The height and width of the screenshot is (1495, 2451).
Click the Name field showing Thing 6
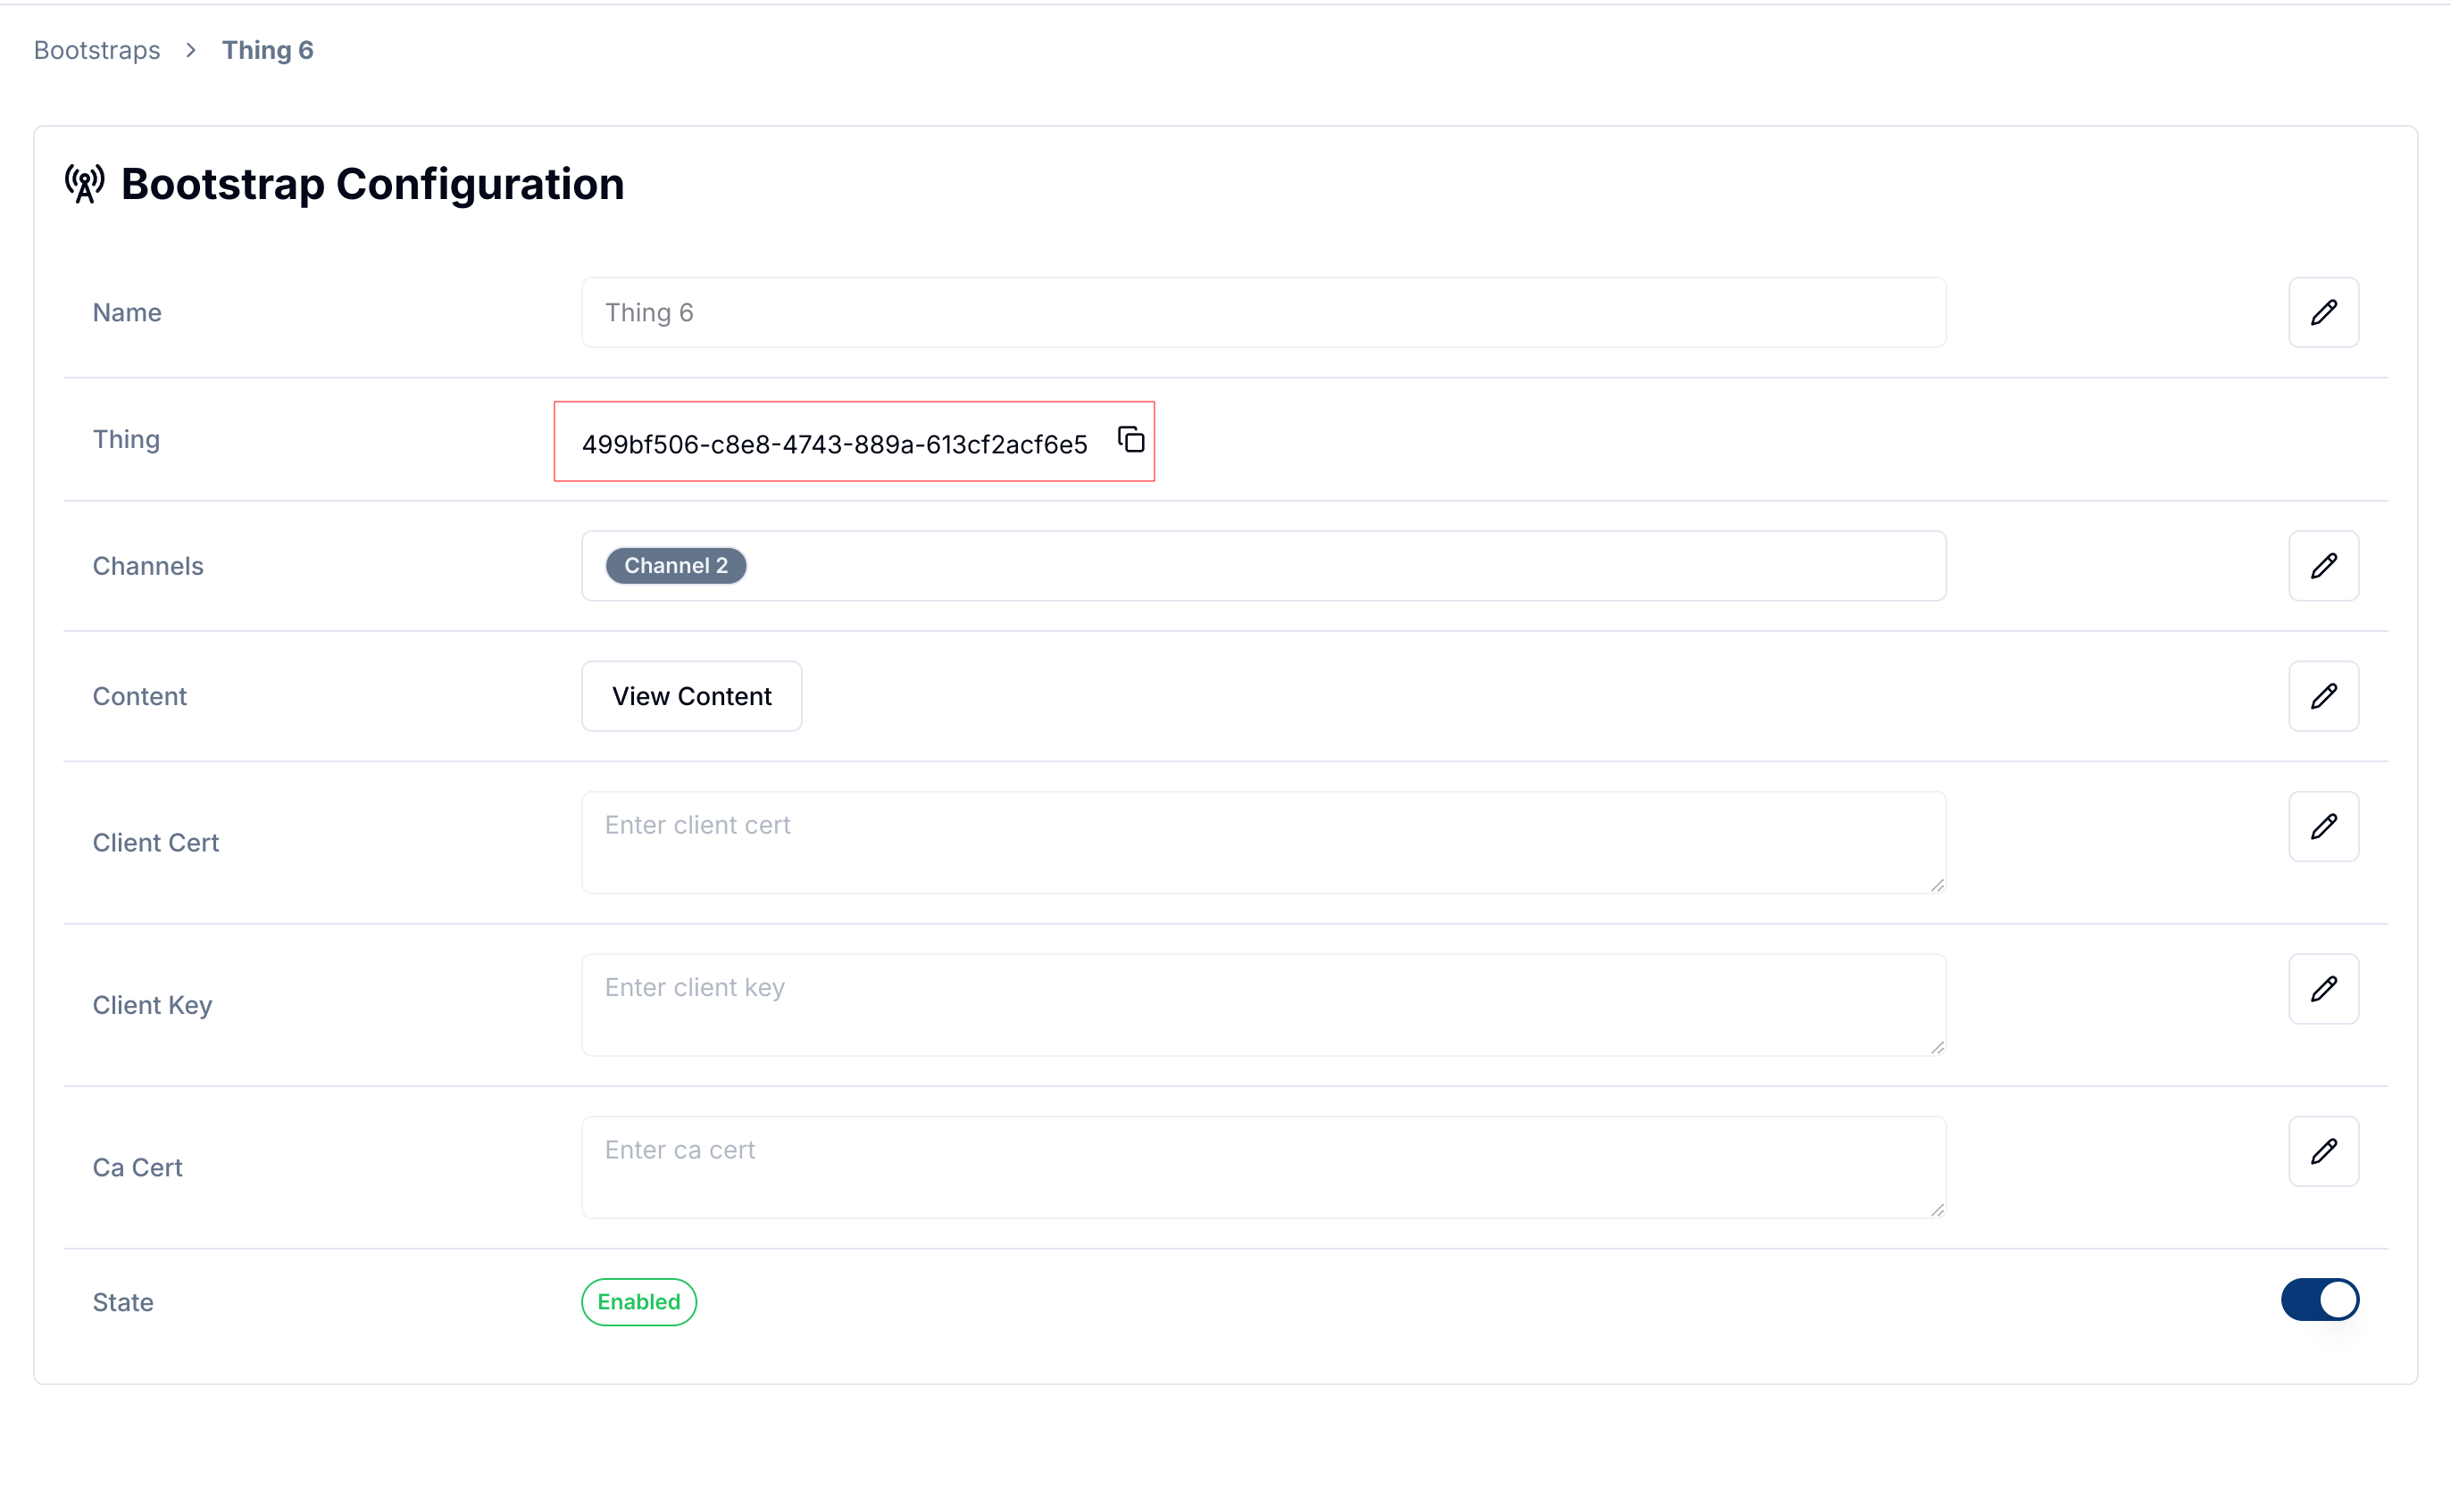click(x=1263, y=312)
